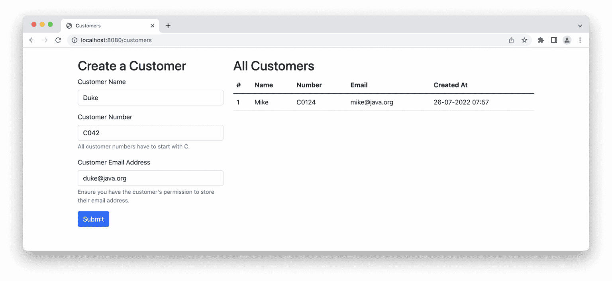Screen dimensions: 612x281
Task: Open the user profile avatar
Action: click(x=567, y=40)
